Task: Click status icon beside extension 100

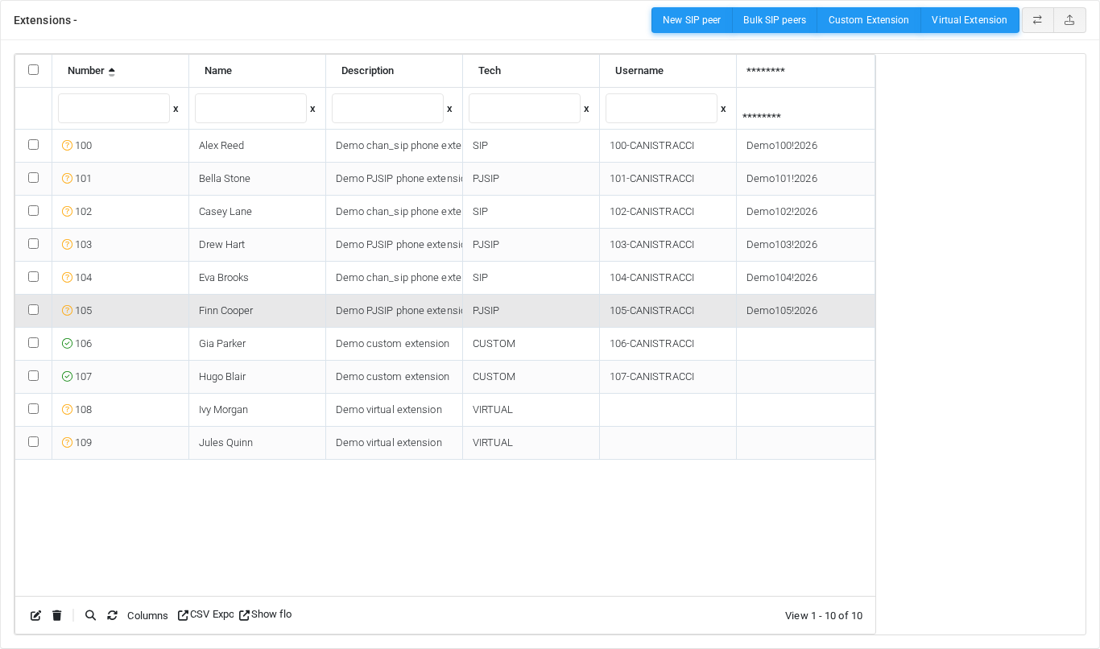Action: (x=67, y=146)
